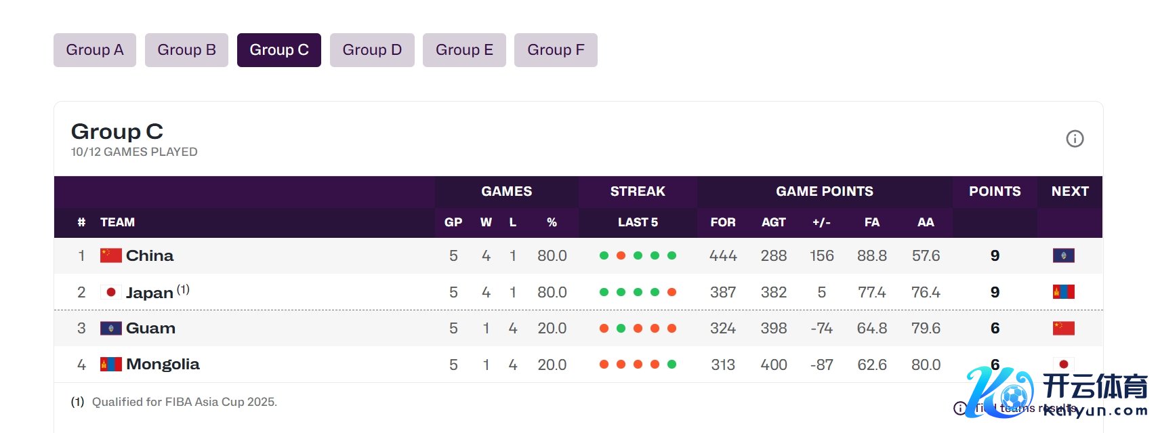This screenshot has height=433, width=1158.
Task: Click the last green dot in Mongolia's streak
Action: [x=671, y=365]
